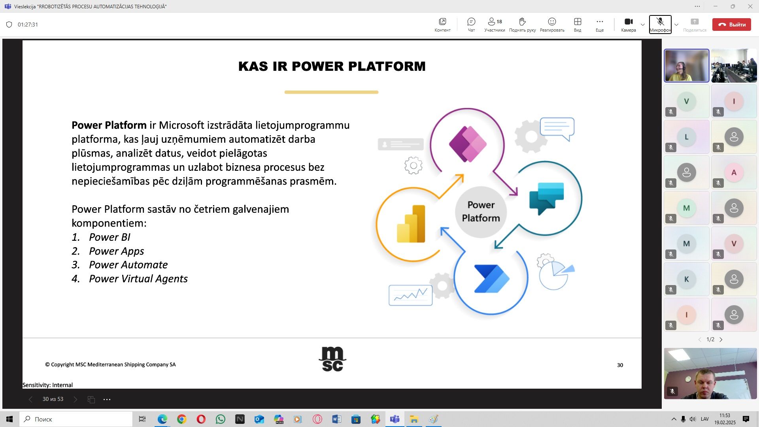Open the Реагировать reactions menu
The width and height of the screenshot is (759, 427).
(552, 25)
